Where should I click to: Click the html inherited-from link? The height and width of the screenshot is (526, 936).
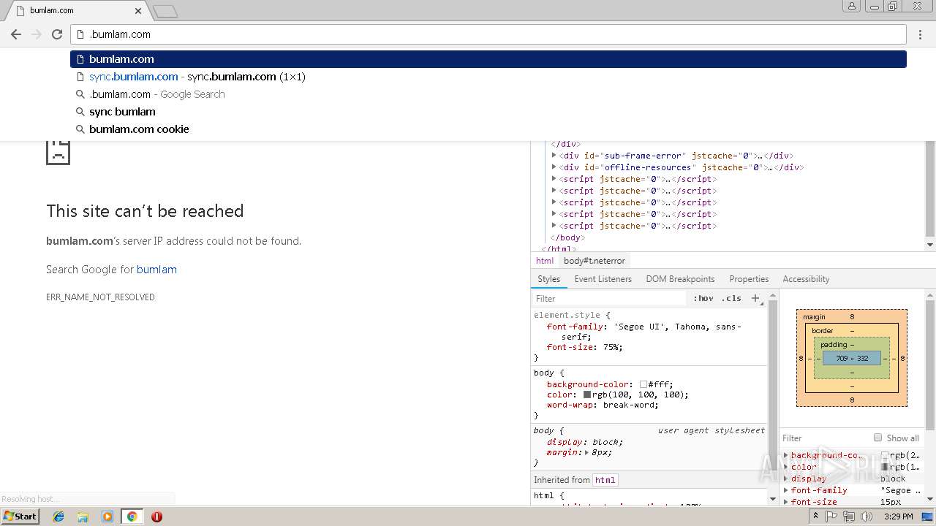[605, 480]
